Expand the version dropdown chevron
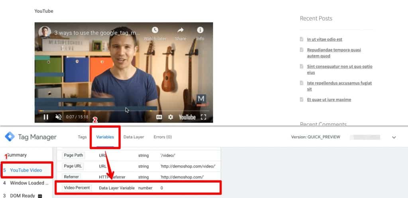Image resolution: width=408 pixels, height=198 pixels. click(x=394, y=137)
